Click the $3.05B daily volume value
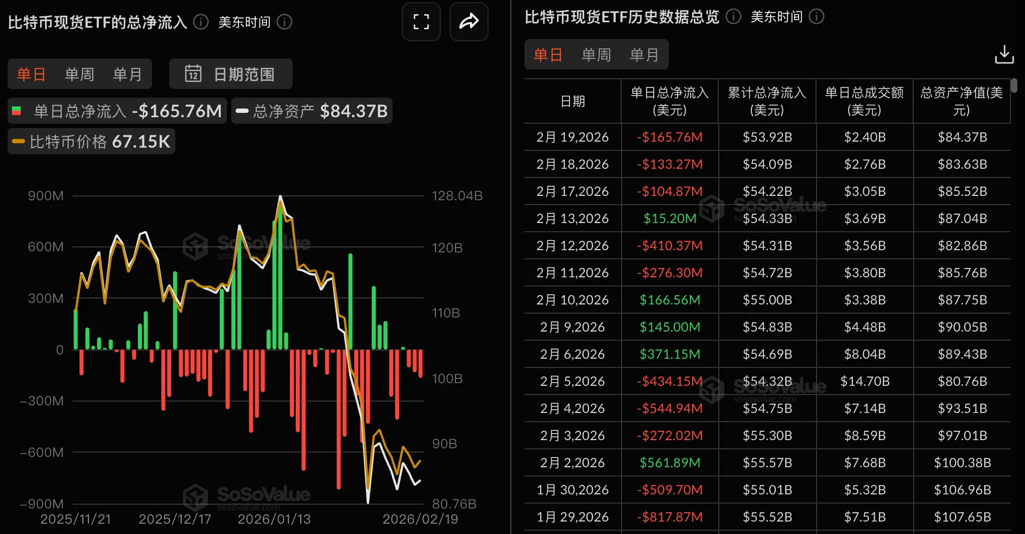The height and width of the screenshot is (534, 1025). tap(865, 191)
